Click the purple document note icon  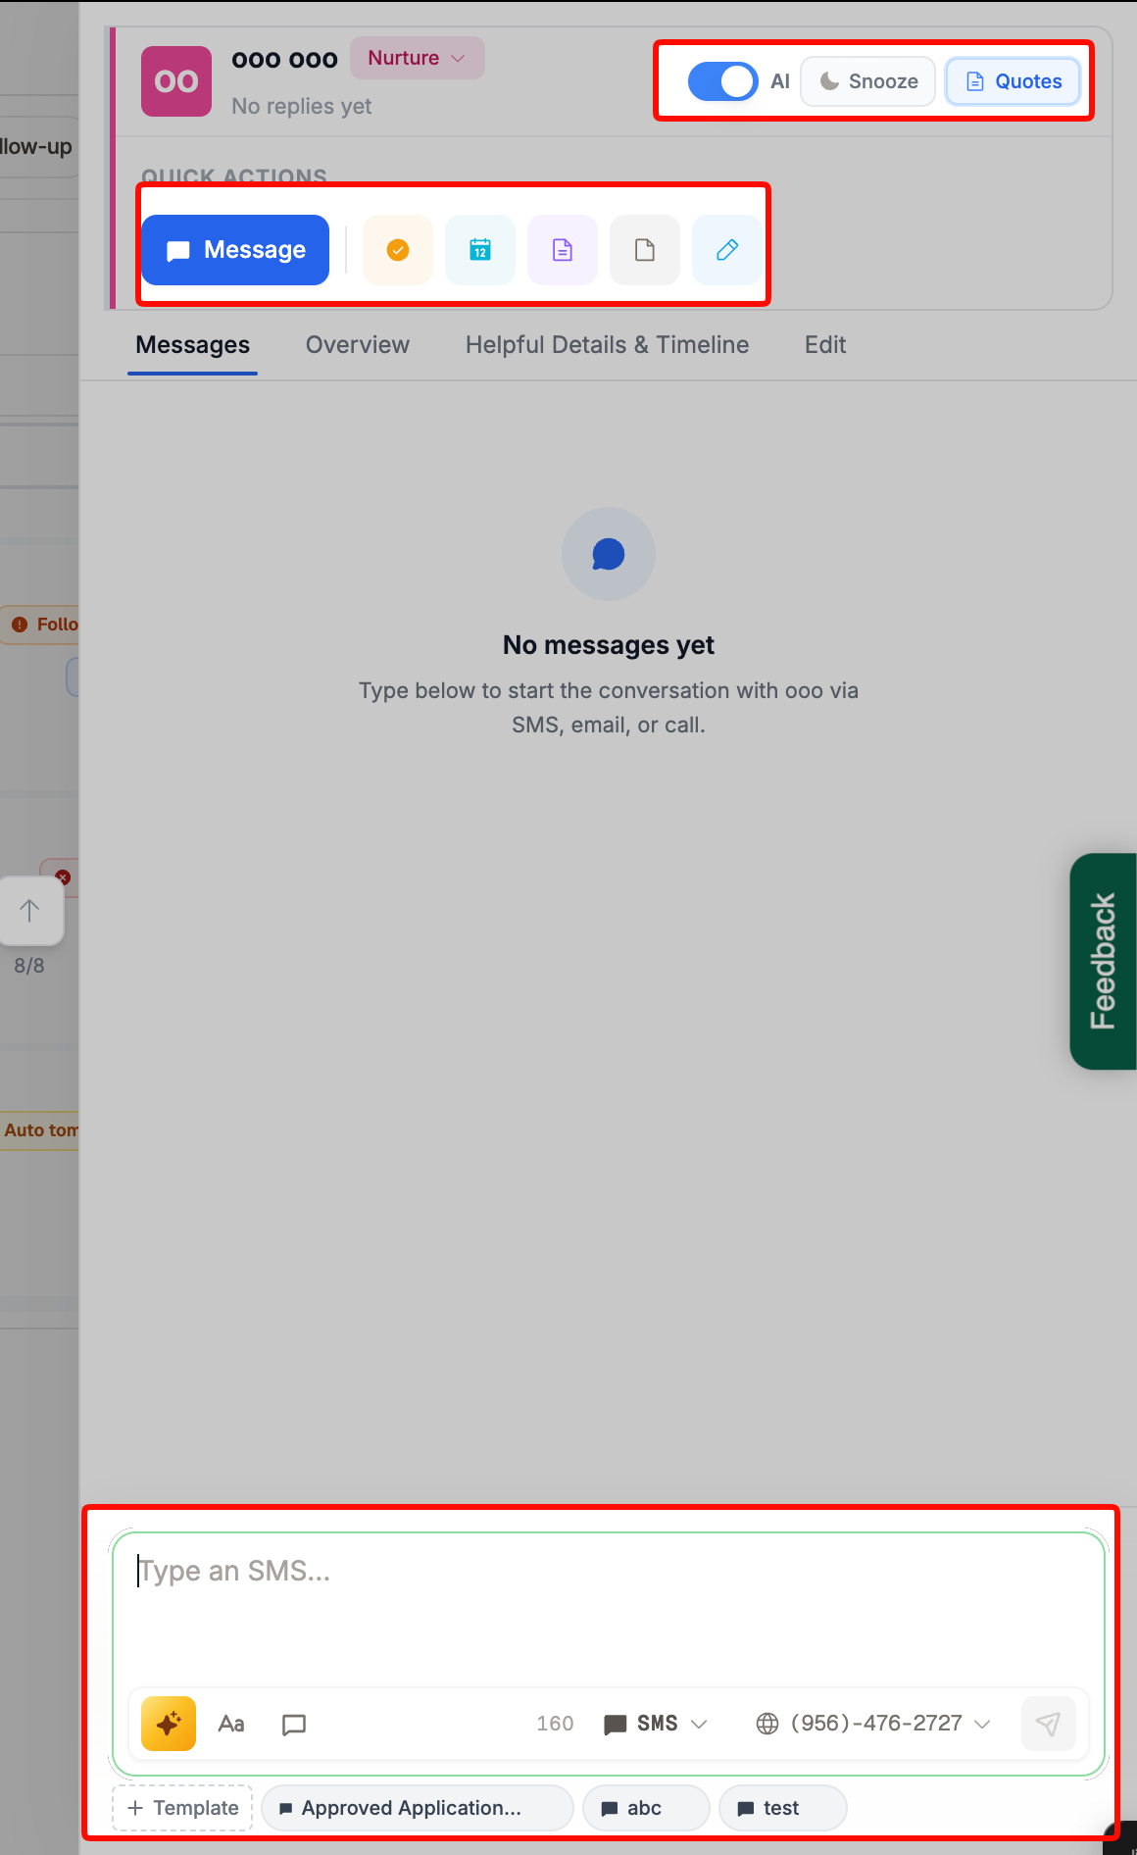coord(563,250)
